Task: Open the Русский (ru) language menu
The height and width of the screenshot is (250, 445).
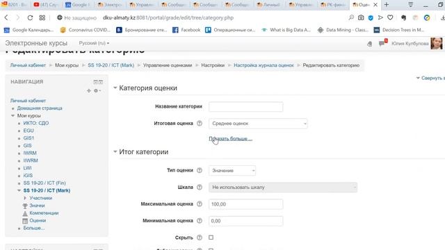Action: point(94,43)
